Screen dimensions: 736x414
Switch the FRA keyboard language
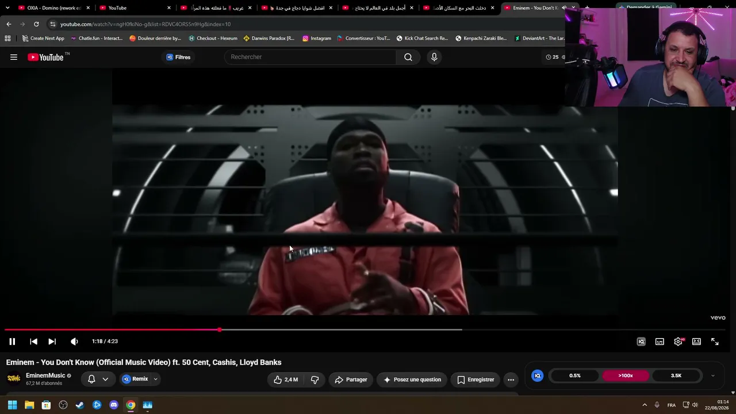point(672,405)
